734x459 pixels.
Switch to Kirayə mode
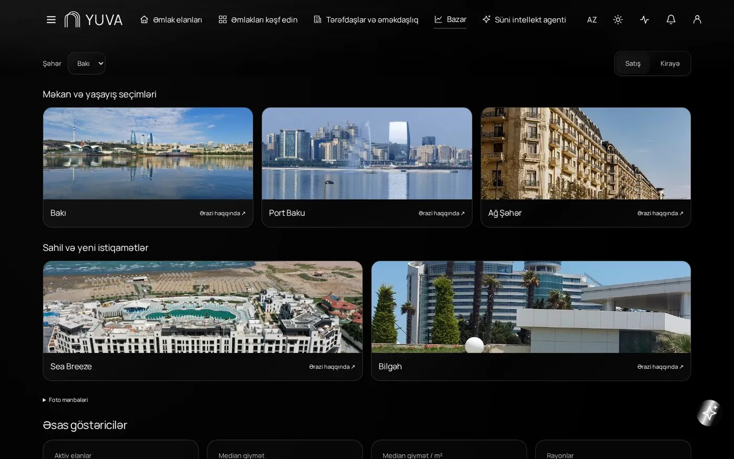click(670, 63)
